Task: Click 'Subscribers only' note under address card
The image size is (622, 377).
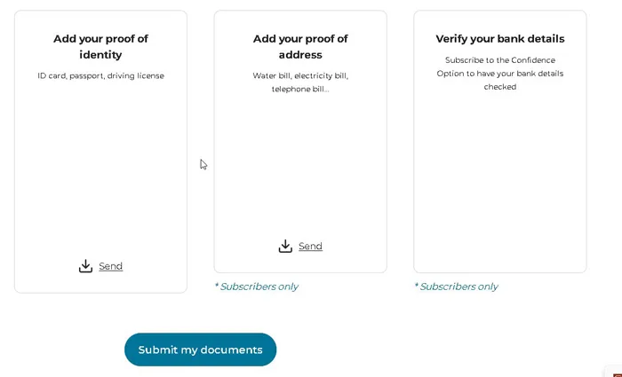Action: [256, 287]
